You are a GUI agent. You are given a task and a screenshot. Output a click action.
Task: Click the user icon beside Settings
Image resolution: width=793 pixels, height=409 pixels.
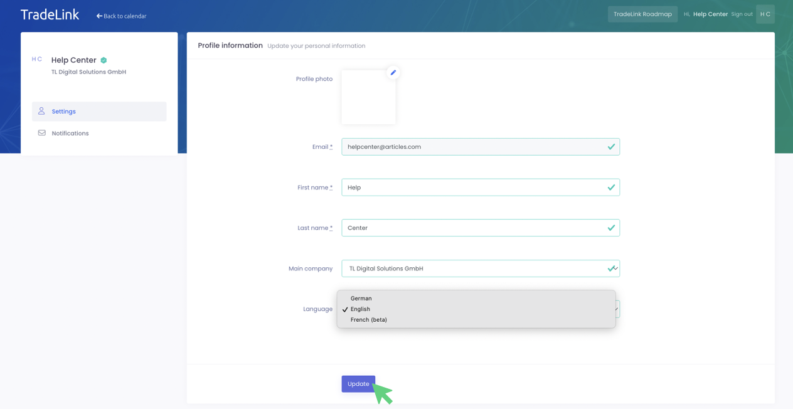point(41,111)
